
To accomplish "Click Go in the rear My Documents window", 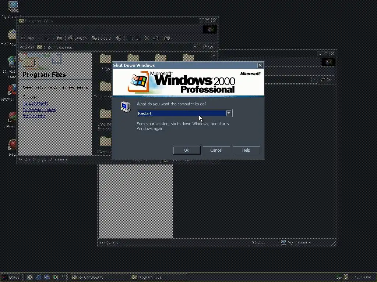I will coord(326,80).
